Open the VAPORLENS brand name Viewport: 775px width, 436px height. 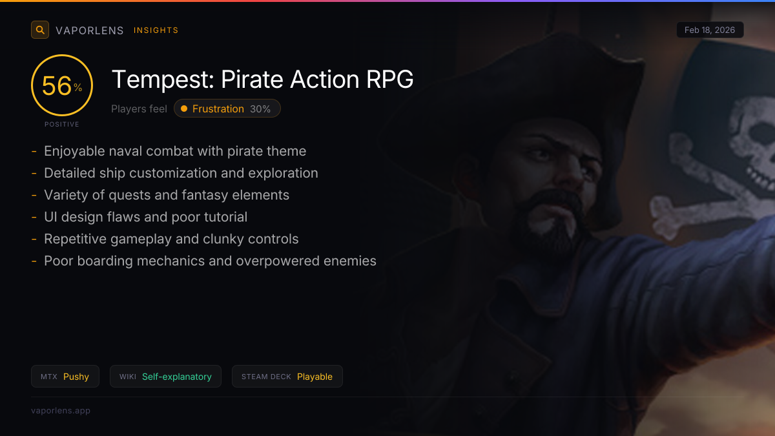[89, 30]
